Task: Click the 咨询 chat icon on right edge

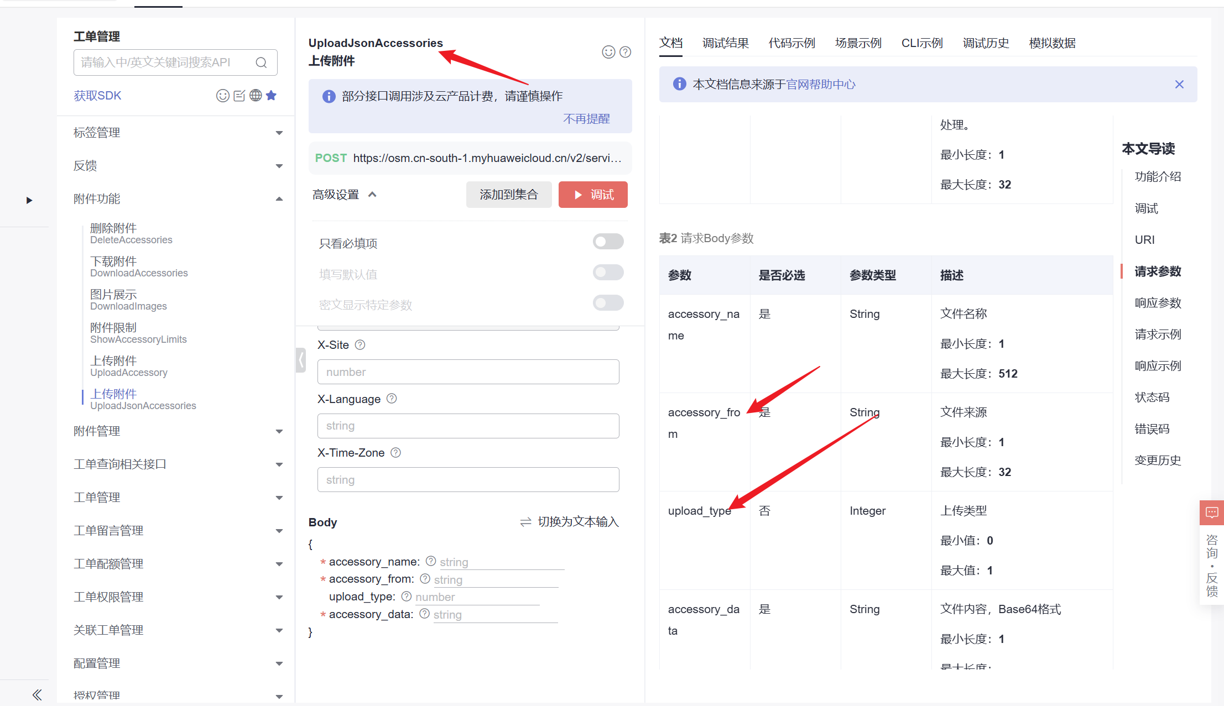Action: (x=1212, y=512)
